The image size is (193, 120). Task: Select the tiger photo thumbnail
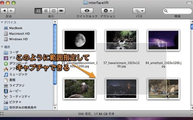coord(163,89)
